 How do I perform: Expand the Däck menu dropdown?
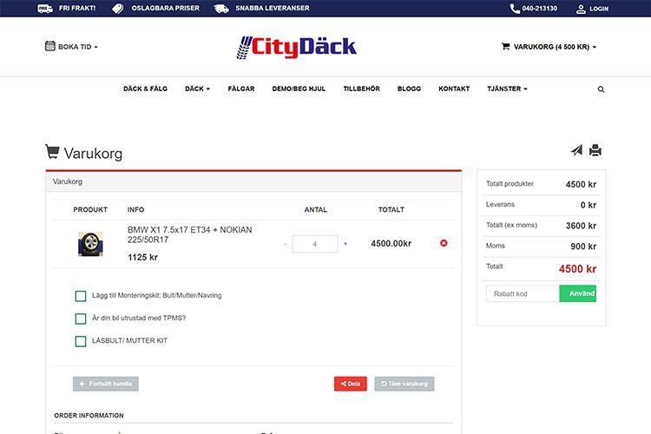click(197, 89)
